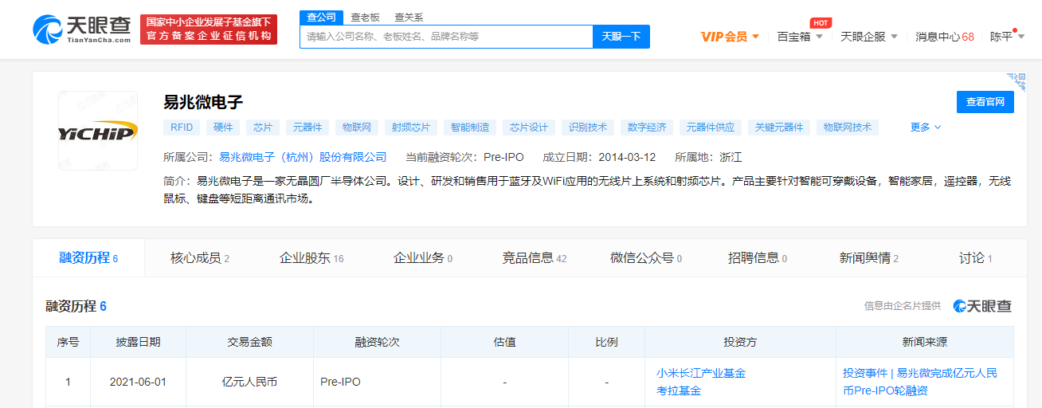Click the YiCHiP company logo thumbnail

(x=97, y=131)
